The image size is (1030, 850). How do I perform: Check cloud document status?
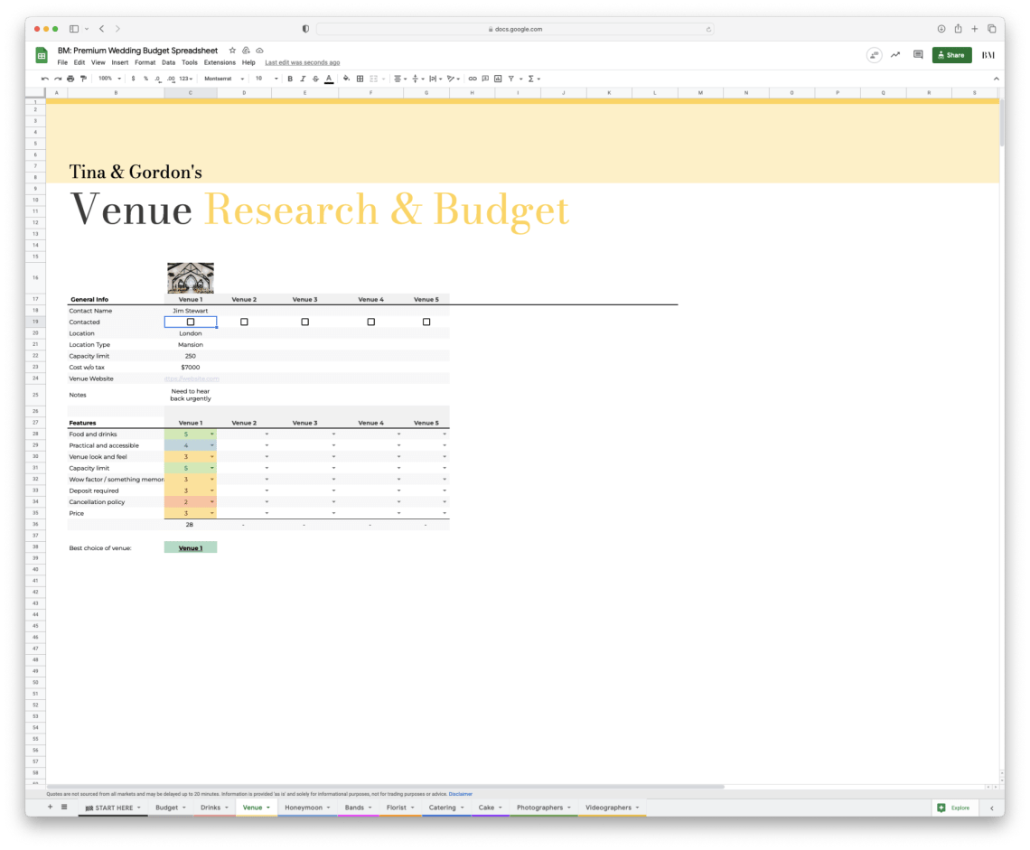[x=259, y=51]
